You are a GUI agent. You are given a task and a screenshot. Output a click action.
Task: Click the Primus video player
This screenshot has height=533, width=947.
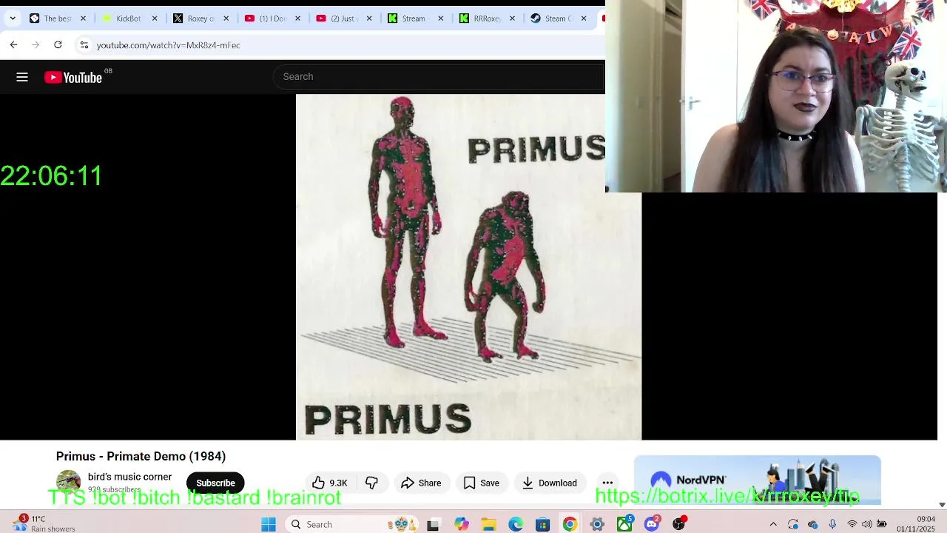[x=468, y=266]
